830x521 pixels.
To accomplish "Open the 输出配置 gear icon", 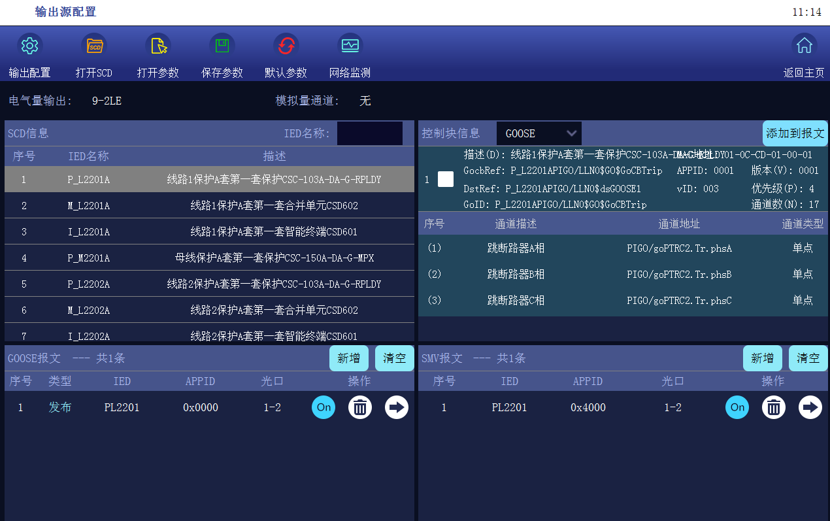I will click(29, 46).
